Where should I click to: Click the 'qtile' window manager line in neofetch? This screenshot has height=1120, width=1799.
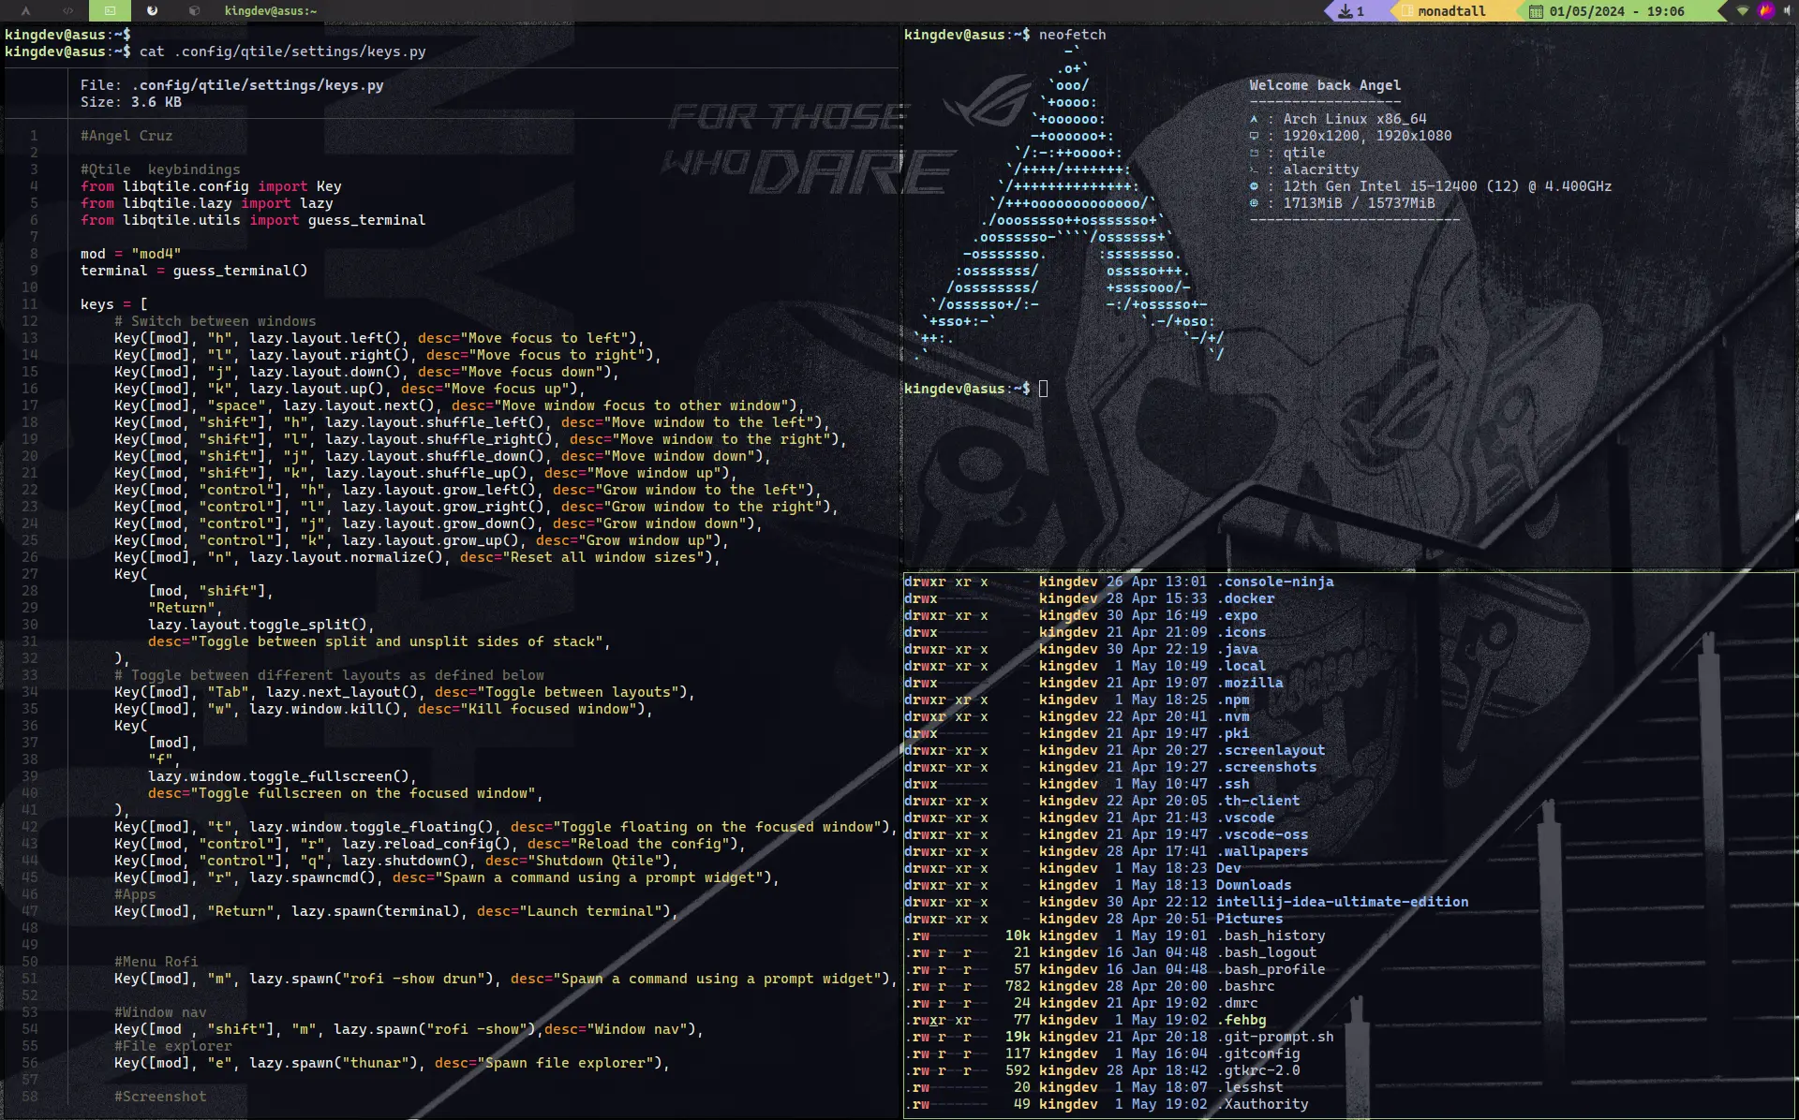[x=1304, y=153]
